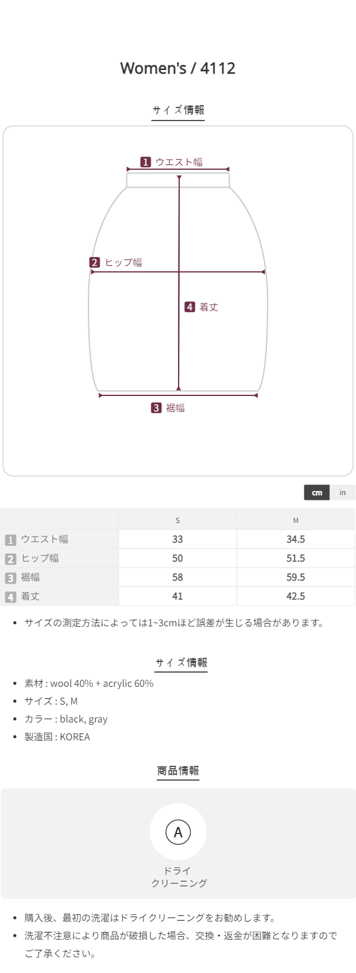Click the first サイズ情報 heading above diagram
The width and height of the screenshot is (356, 973).
(178, 110)
